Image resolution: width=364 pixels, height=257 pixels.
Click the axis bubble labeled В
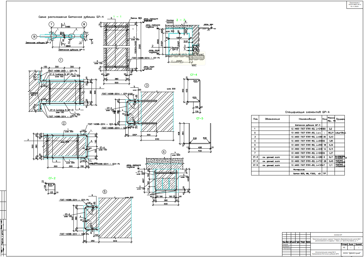34,36
